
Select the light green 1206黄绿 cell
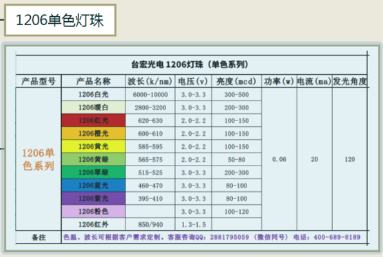(x=93, y=160)
